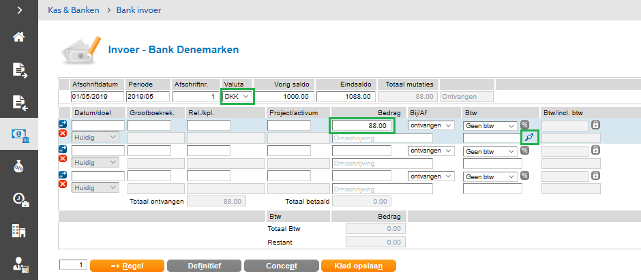Toggle the lock on second row Btw amount
Viewport: 641px width, 280px height.
pyautogui.click(x=595, y=150)
